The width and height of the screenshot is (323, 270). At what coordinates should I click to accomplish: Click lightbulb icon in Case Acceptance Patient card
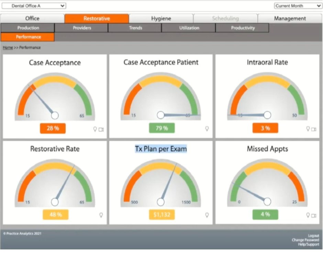pyautogui.click(x=207, y=128)
